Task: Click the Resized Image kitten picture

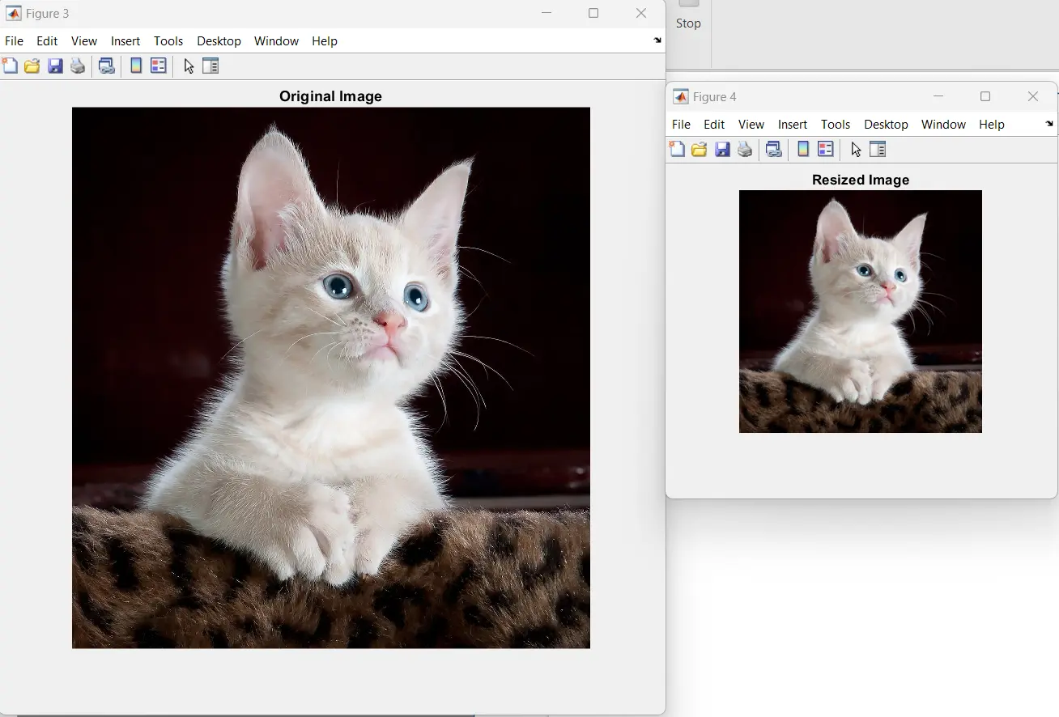Action: (x=861, y=312)
